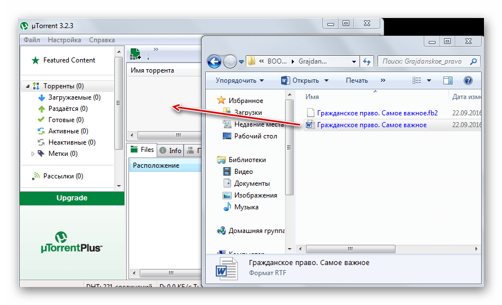Screen dimensions: 502x305
Task: Expand uTorrent toolbar overflow chevron
Action: [156, 49]
